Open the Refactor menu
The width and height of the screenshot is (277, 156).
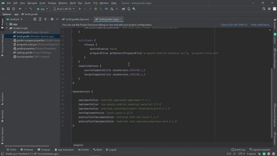tap(63, 3)
